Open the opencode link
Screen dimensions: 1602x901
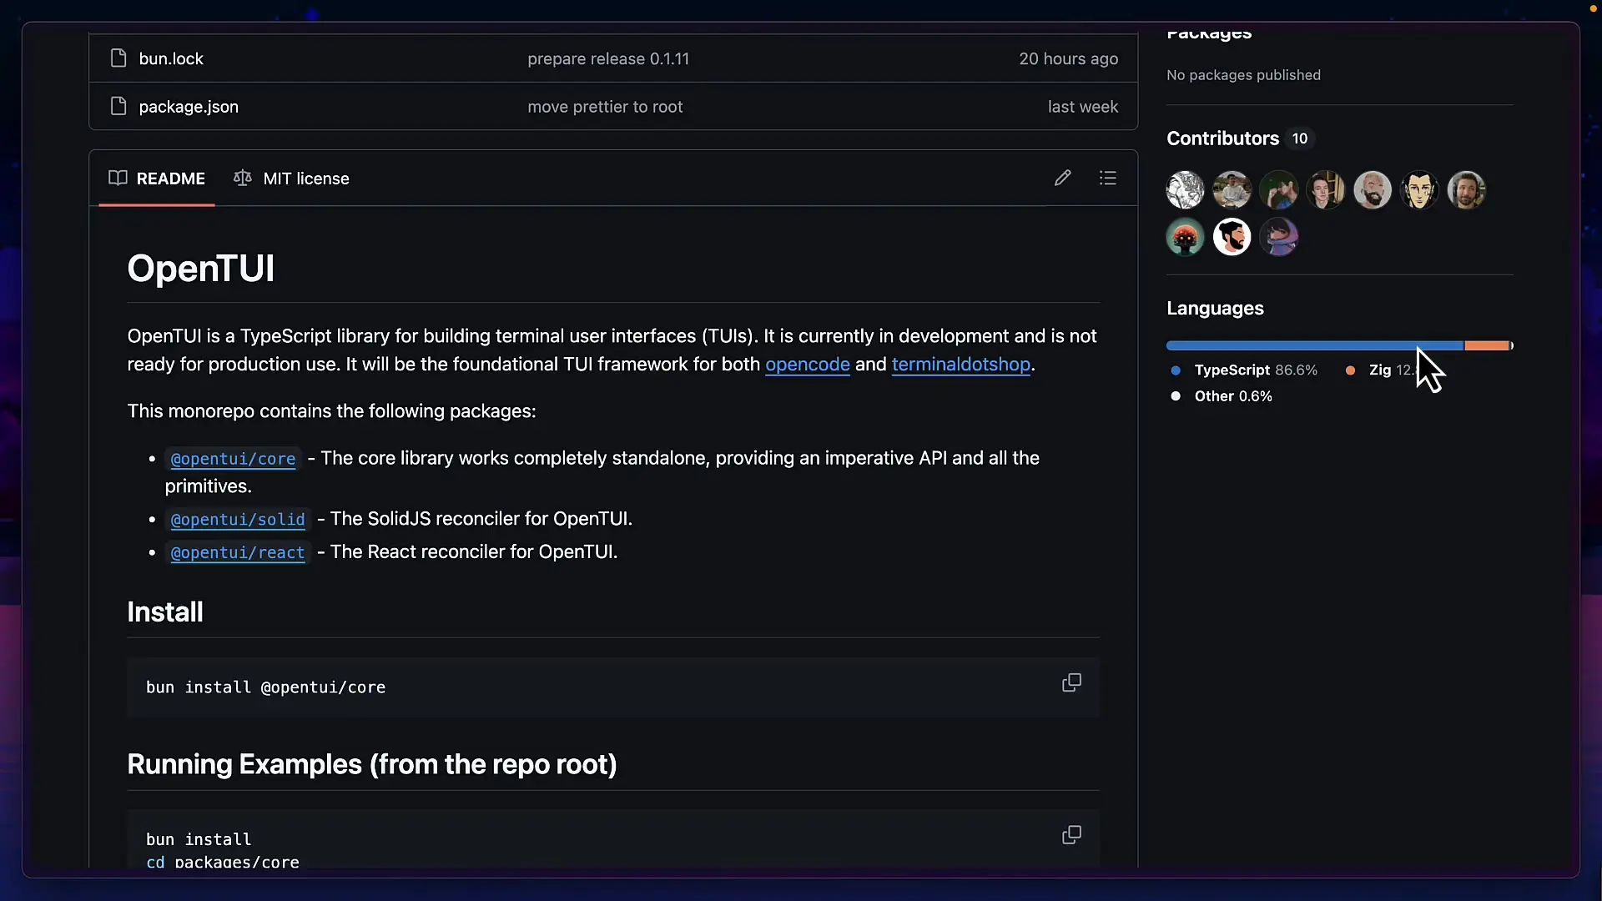point(807,365)
